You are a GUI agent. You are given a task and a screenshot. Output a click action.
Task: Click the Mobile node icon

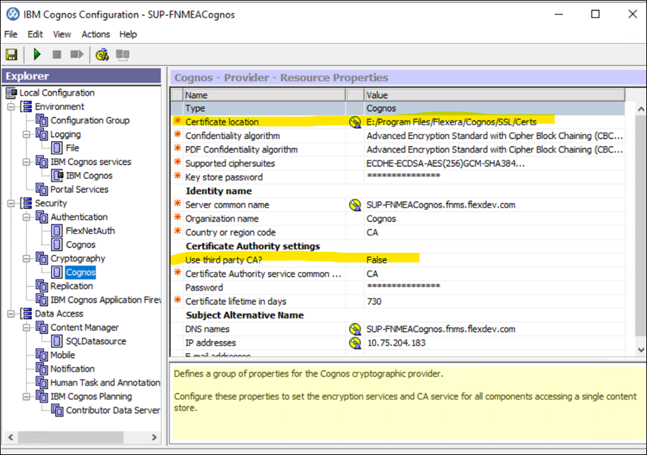41,355
